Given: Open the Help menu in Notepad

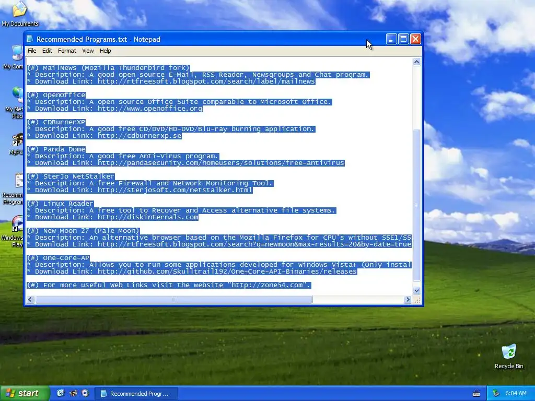Looking at the screenshot, I should [105, 51].
